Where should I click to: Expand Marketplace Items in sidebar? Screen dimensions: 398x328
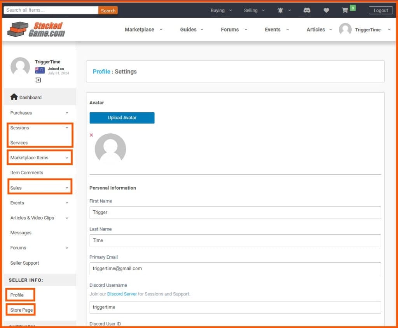pyautogui.click(x=39, y=158)
